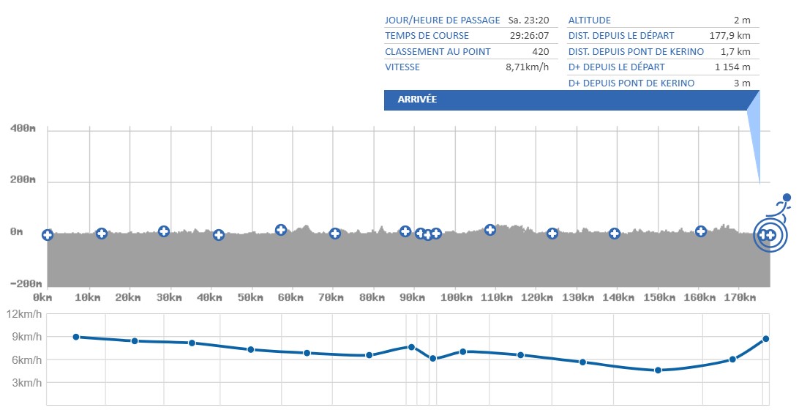Select the first data point on speed curve
Viewport: 799px width, 410px height.
(x=76, y=337)
